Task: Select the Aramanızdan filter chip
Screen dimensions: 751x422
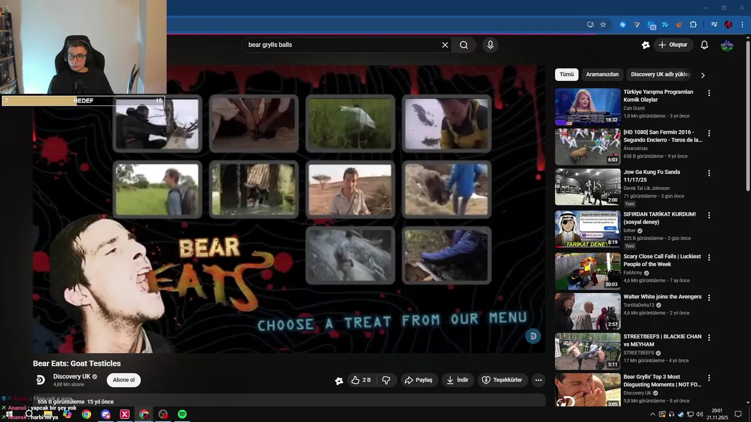Action: point(602,74)
